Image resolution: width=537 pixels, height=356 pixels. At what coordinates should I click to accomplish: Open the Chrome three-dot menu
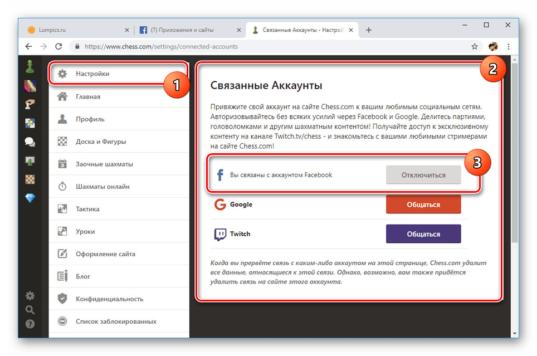[509, 47]
